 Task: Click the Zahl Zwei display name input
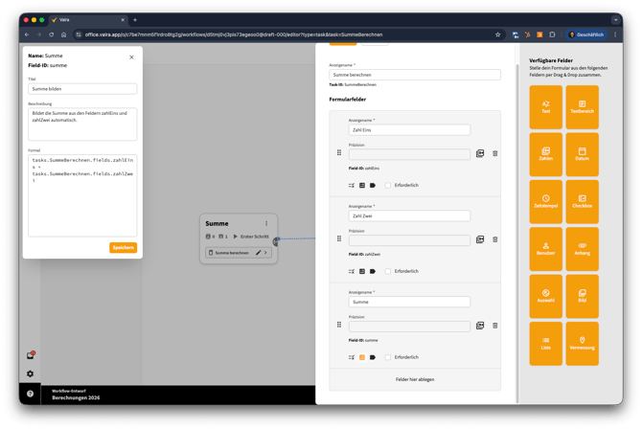coord(409,216)
